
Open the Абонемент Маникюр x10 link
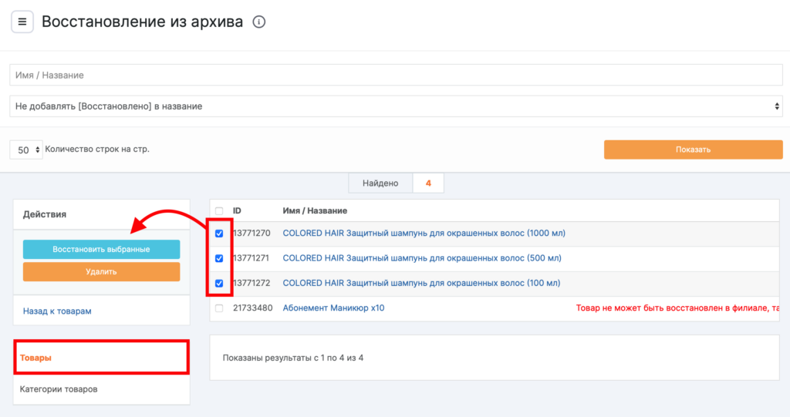point(333,308)
